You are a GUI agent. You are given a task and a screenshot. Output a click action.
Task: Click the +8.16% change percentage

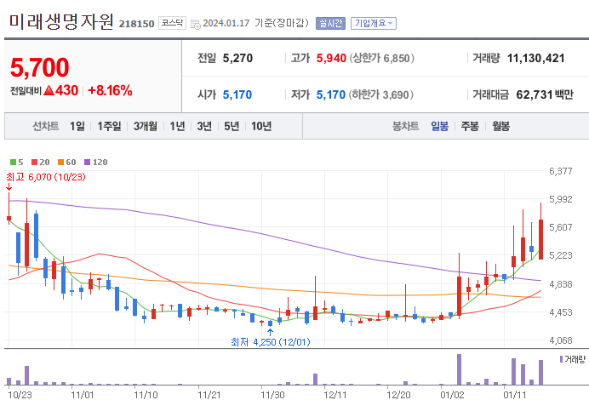110,90
